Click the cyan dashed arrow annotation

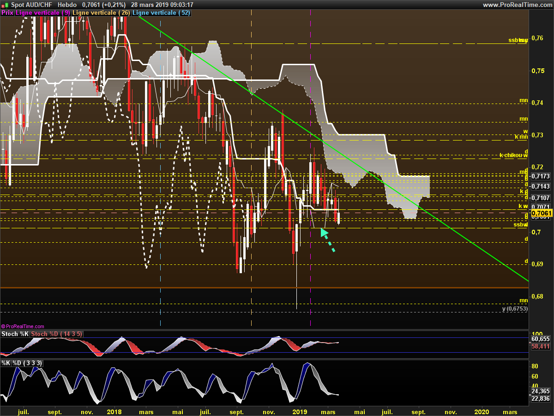328,239
